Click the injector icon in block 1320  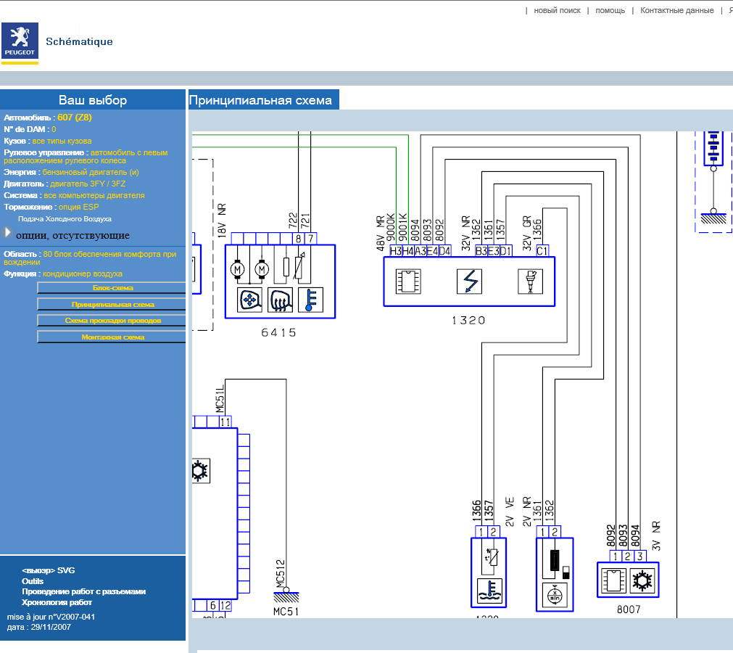[530, 281]
